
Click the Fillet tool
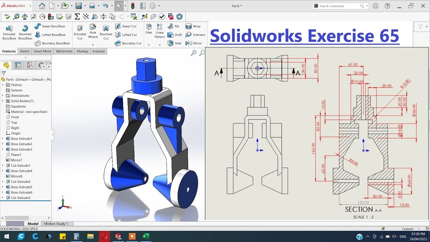click(149, 29)
